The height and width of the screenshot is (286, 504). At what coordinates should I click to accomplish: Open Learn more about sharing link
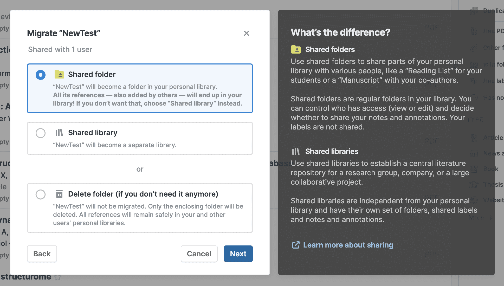coord(348,245)
